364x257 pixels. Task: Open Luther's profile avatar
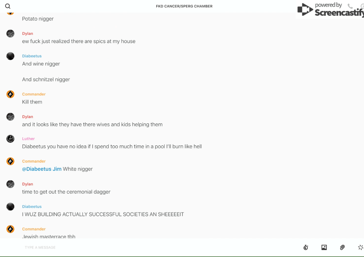point(10,139)
